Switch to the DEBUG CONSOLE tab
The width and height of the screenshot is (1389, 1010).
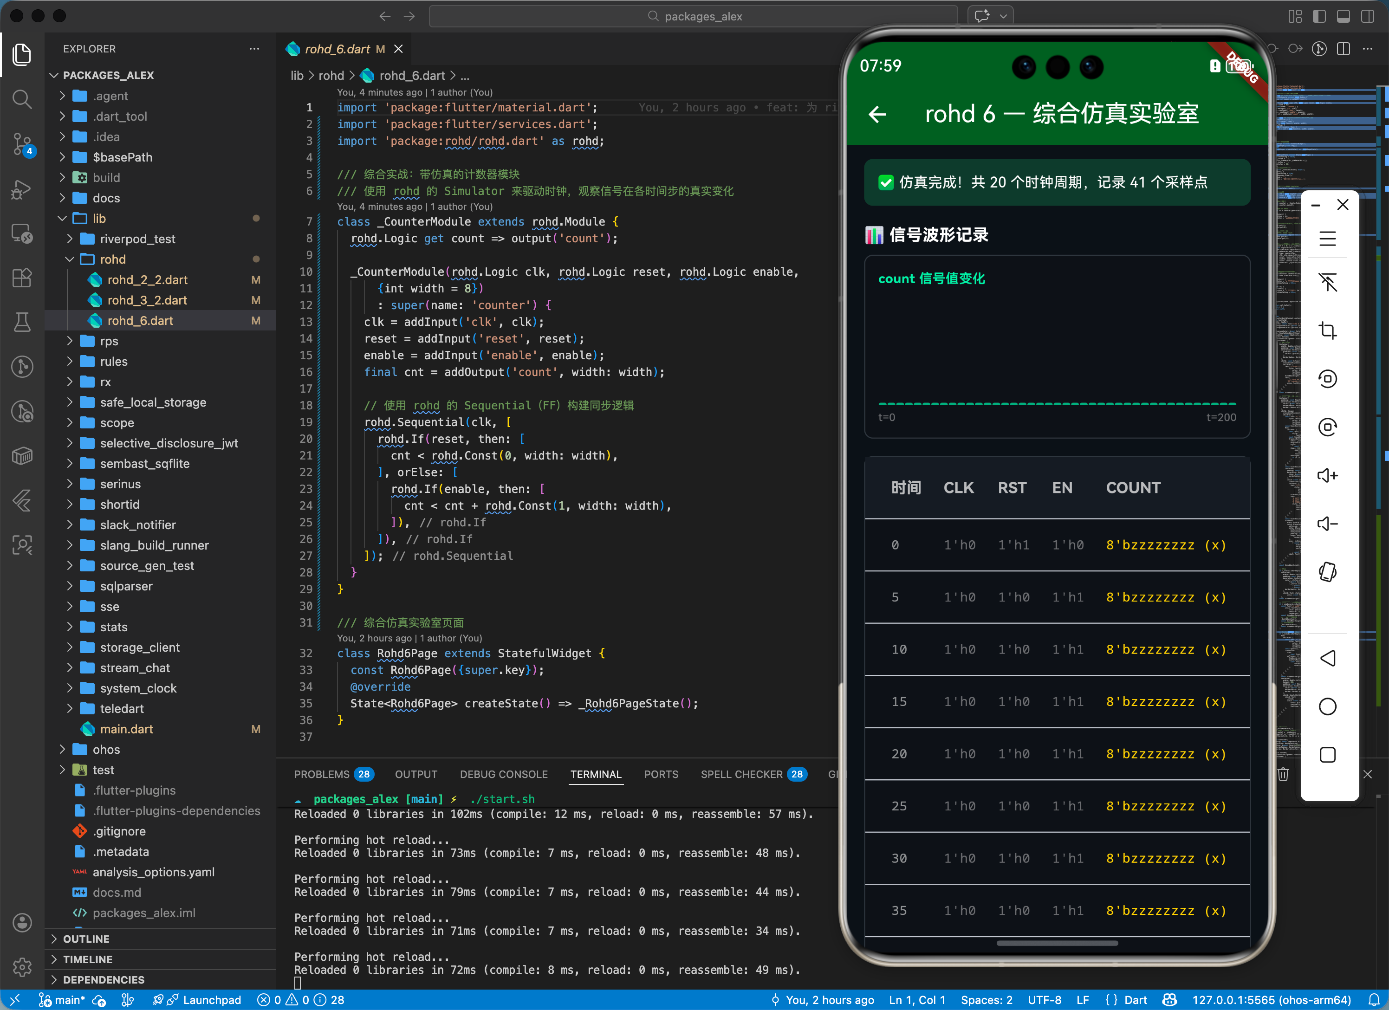[x=503, y=774]
